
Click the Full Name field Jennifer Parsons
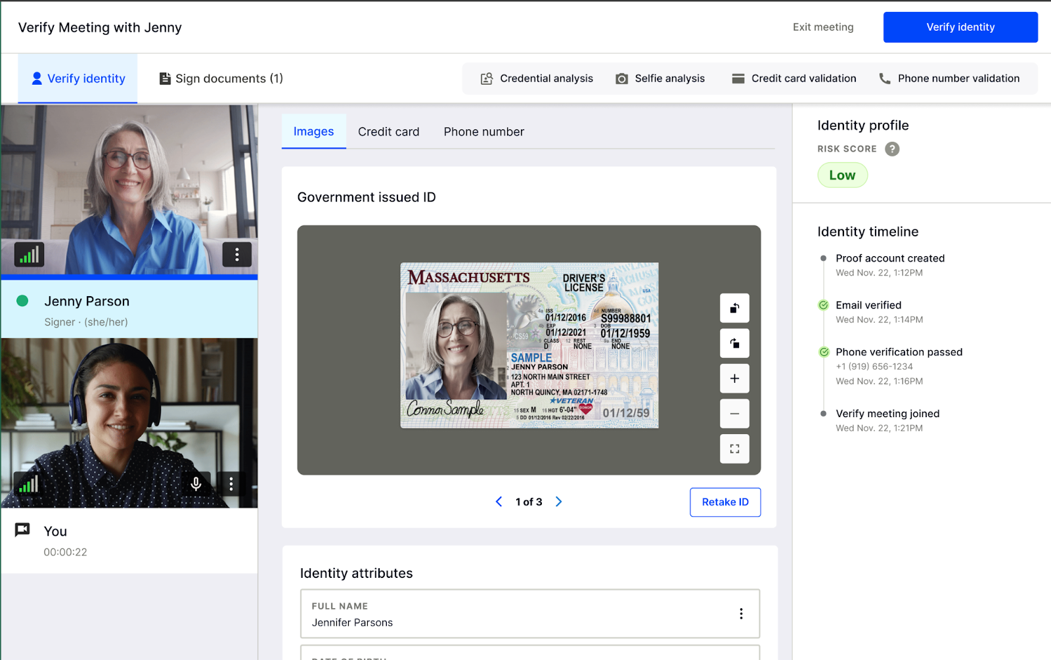530,613
